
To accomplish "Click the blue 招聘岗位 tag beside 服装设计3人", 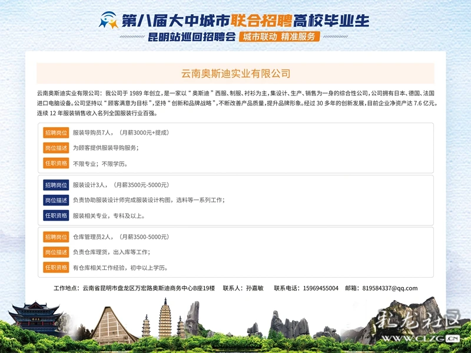I will pyautogui.click(x=56, y=185).
